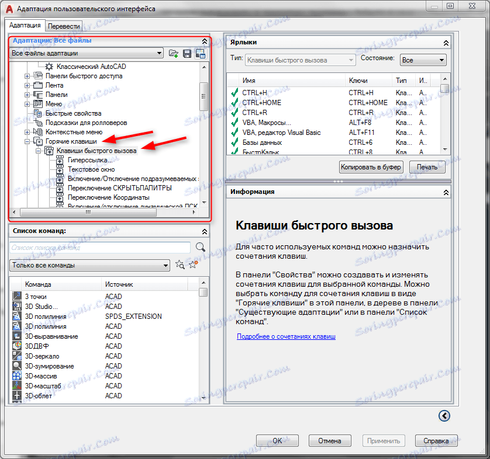Switch to the Перевести tab
This screenshot has height=459, width=490.
point(64,26)
